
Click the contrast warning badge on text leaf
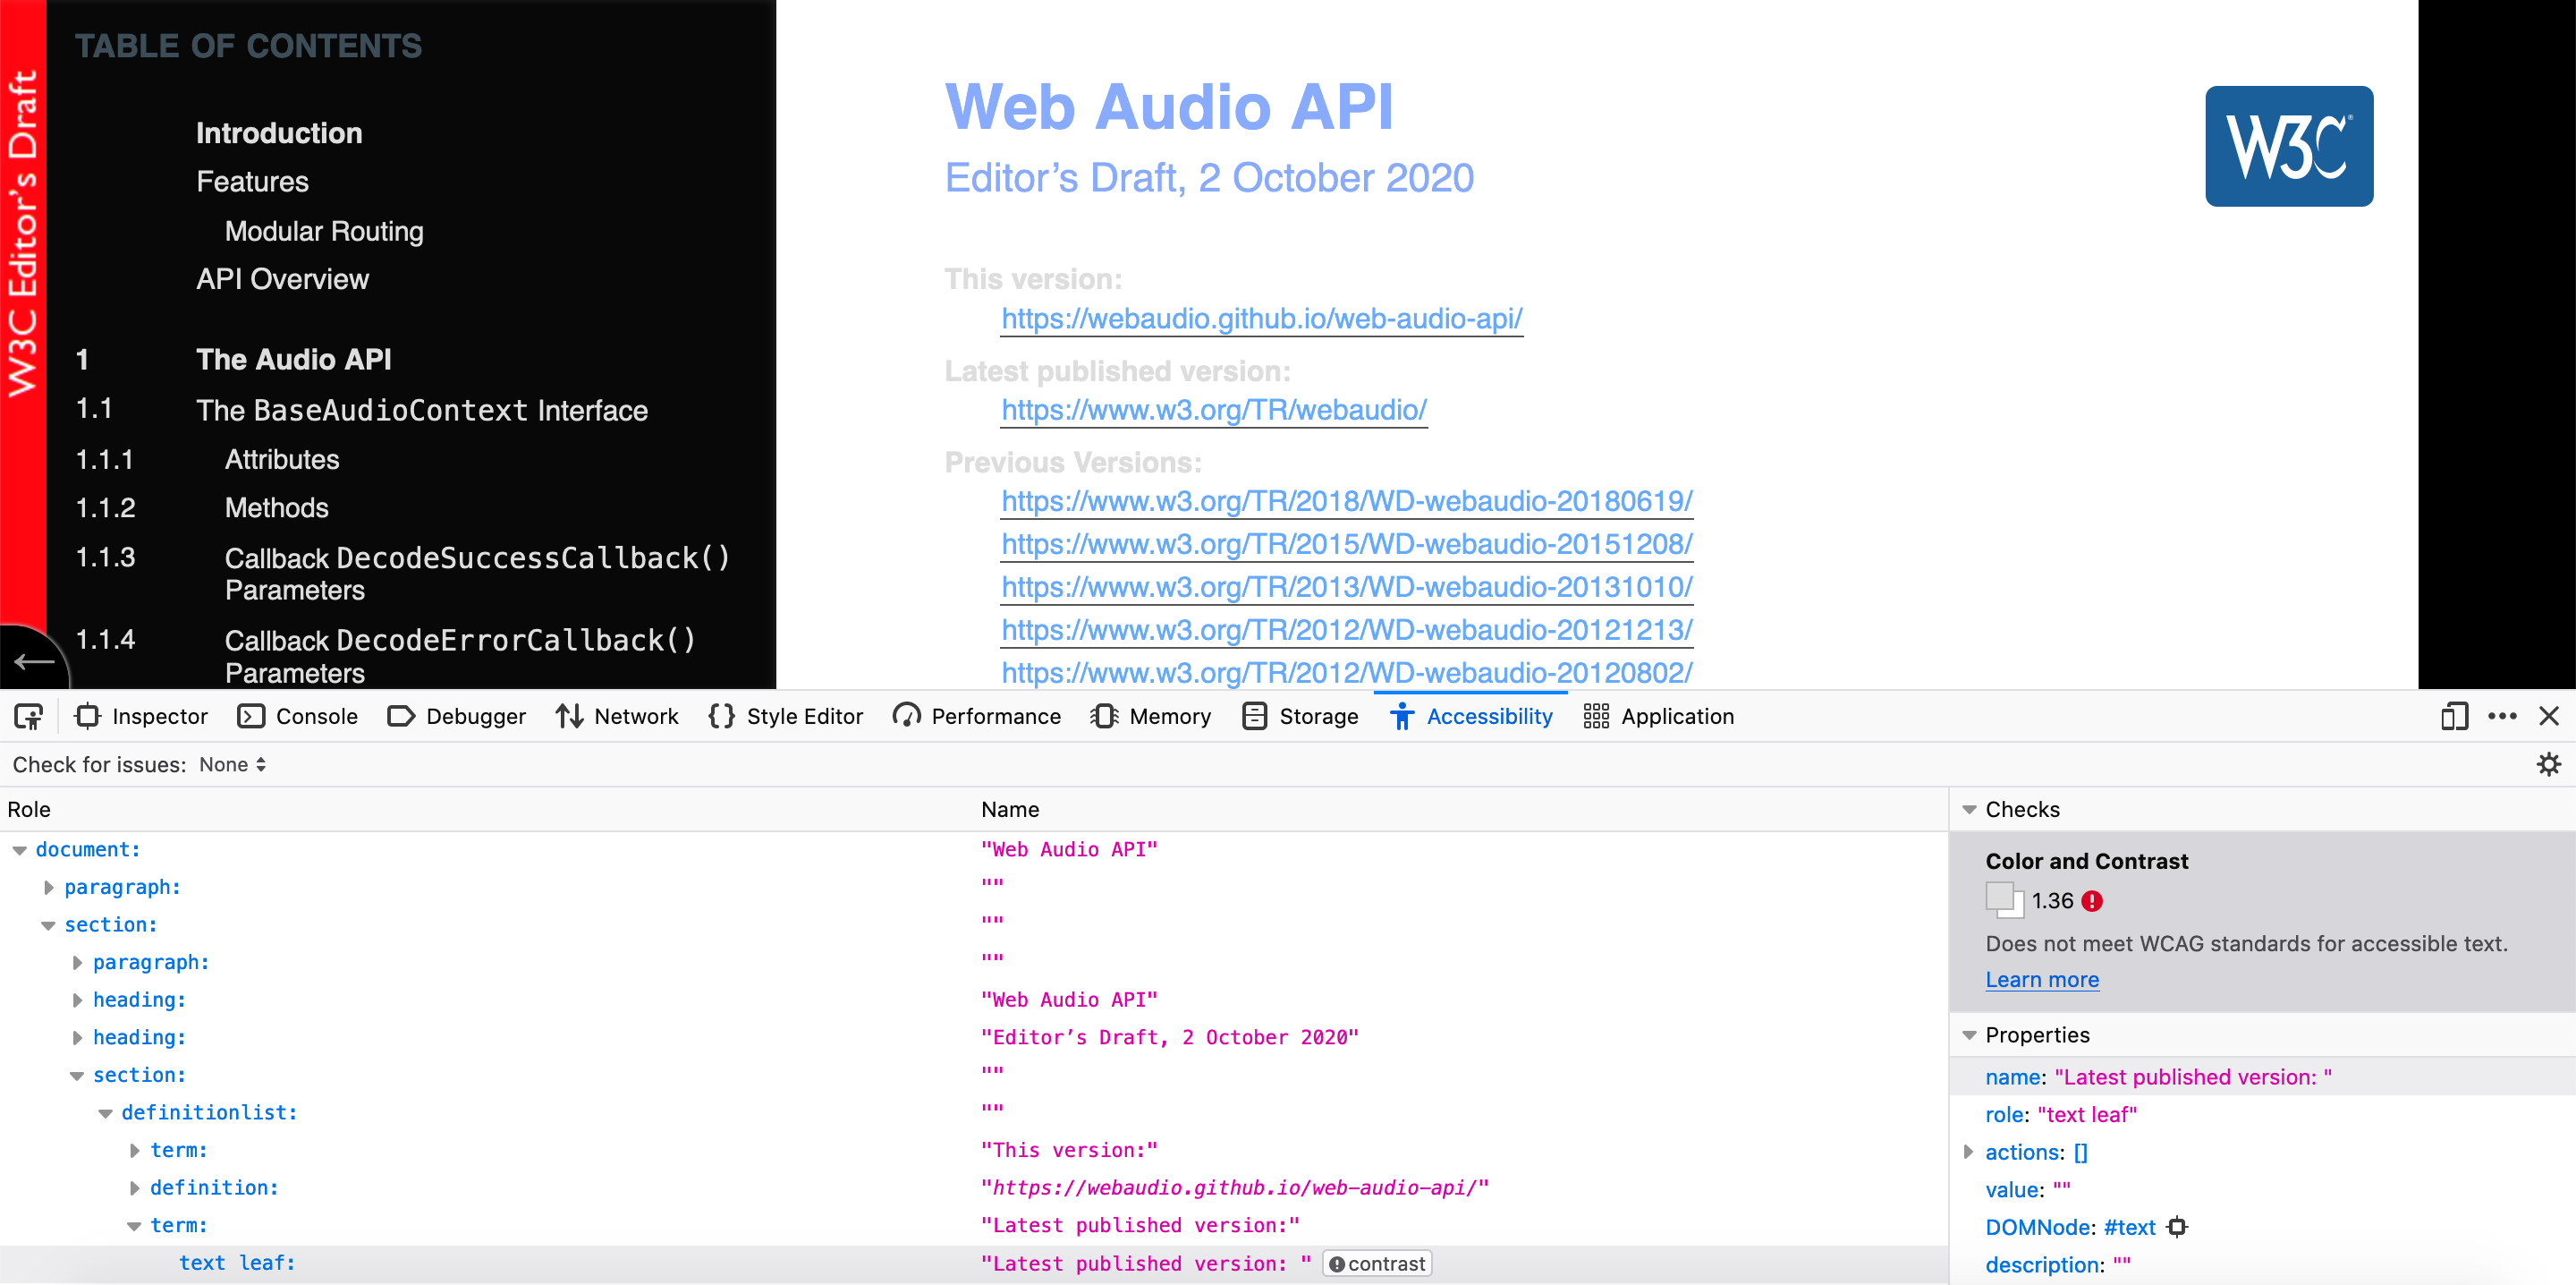click(x=1376, y=1264)
